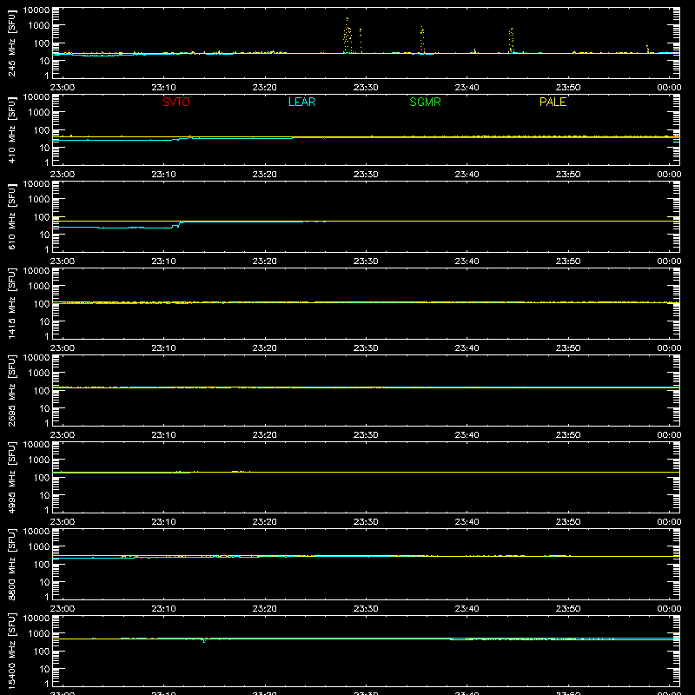Click the 1000 y-axis label of 410 MHz plot
The image size is (695, 695).
[38, 113]
